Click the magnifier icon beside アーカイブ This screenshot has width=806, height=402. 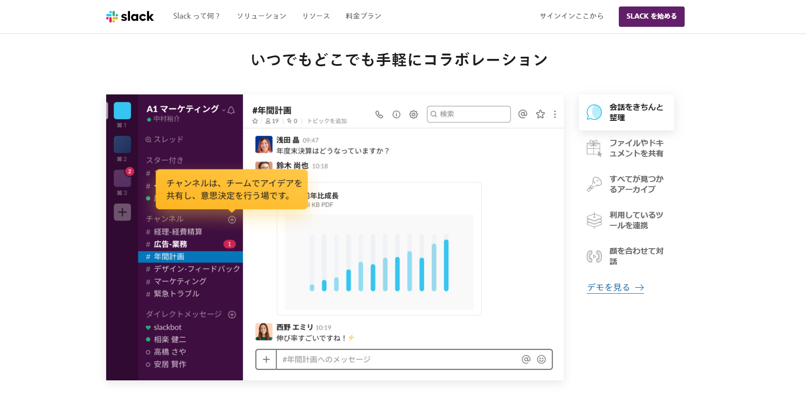coord(594,184)
